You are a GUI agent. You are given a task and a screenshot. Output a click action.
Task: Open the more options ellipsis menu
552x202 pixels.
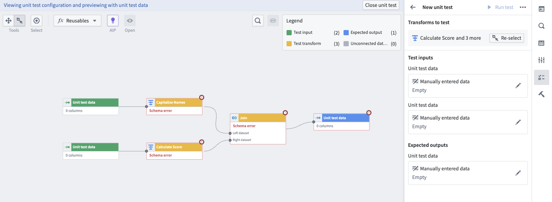(x=523, y=7)
